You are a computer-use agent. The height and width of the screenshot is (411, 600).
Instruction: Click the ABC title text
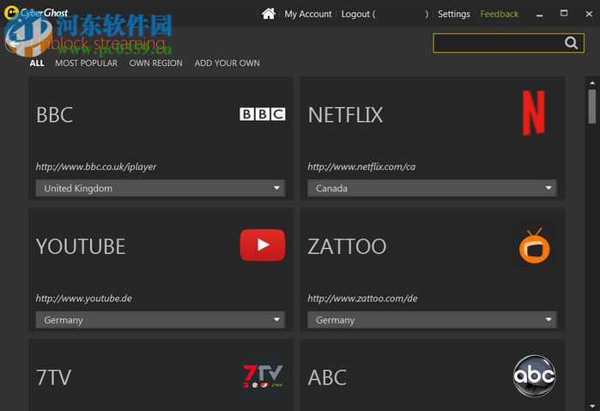pyautogui.click(x=327, y=378)
